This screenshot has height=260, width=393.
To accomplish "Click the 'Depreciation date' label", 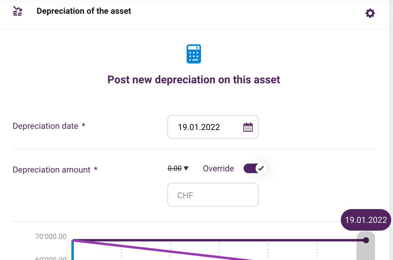I will [x=45, y=126].
